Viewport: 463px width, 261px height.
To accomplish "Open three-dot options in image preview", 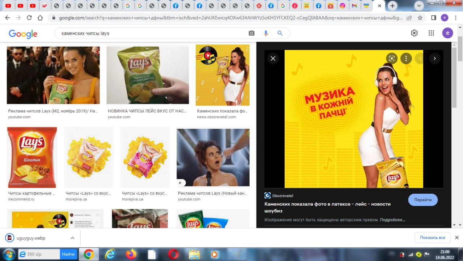I will click(x=406, y=58).
